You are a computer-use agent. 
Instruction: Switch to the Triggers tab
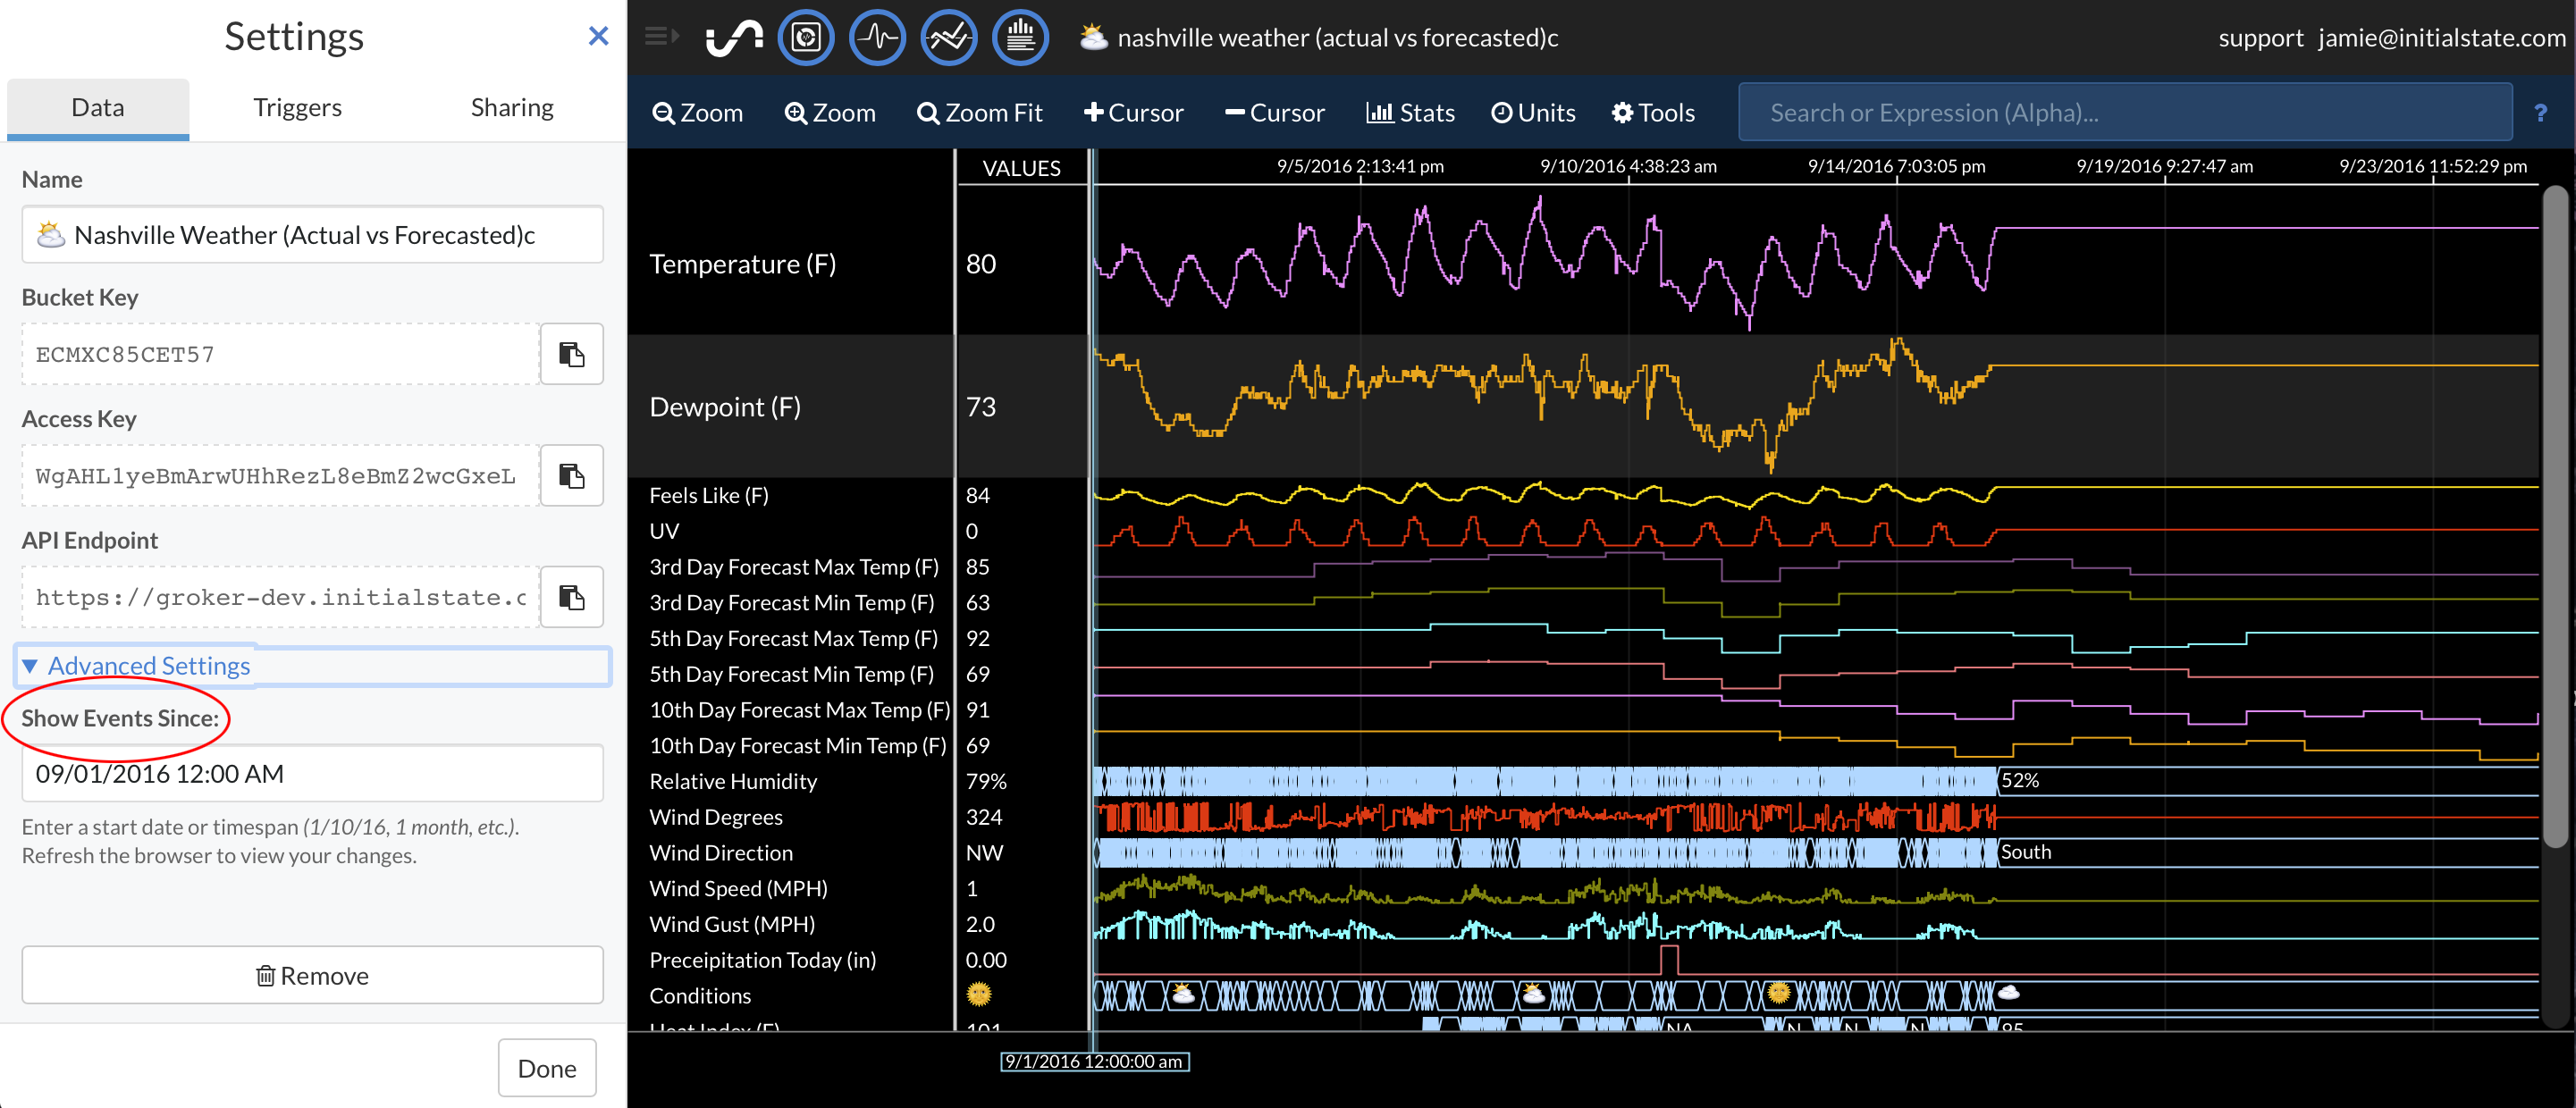(x=297, y=108)
